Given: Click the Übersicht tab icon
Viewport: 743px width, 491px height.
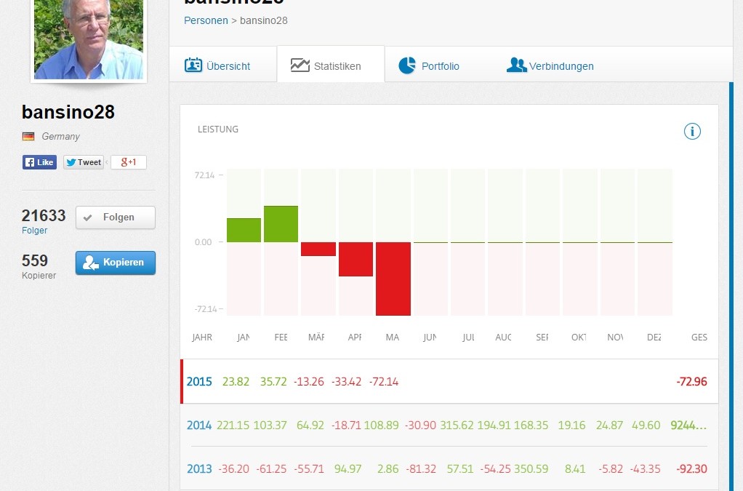Looking at the screenshot, I should [193, 65].
